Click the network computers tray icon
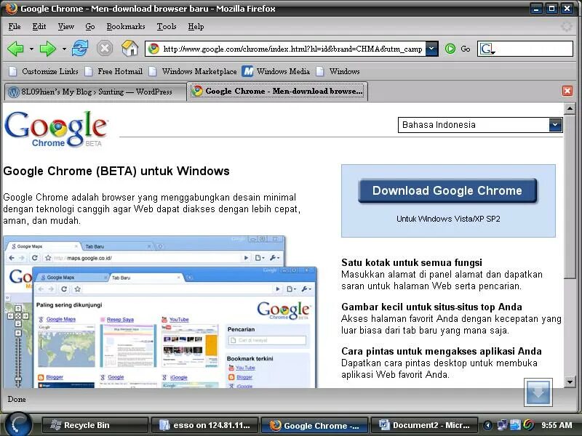This screenshot has height=436, width=582. (x=502, y=425)
